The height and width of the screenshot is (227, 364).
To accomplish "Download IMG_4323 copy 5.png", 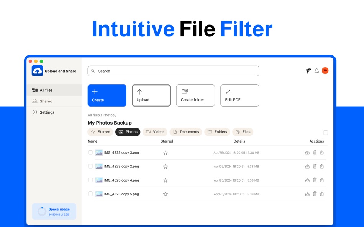I will pyautogui.click(x=307, y=194).
